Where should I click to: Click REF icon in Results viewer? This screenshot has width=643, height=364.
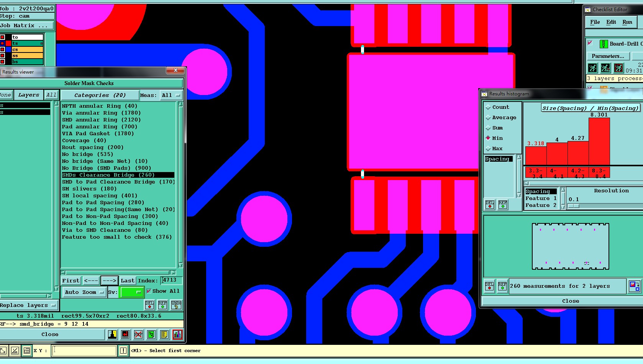point(162,305)
